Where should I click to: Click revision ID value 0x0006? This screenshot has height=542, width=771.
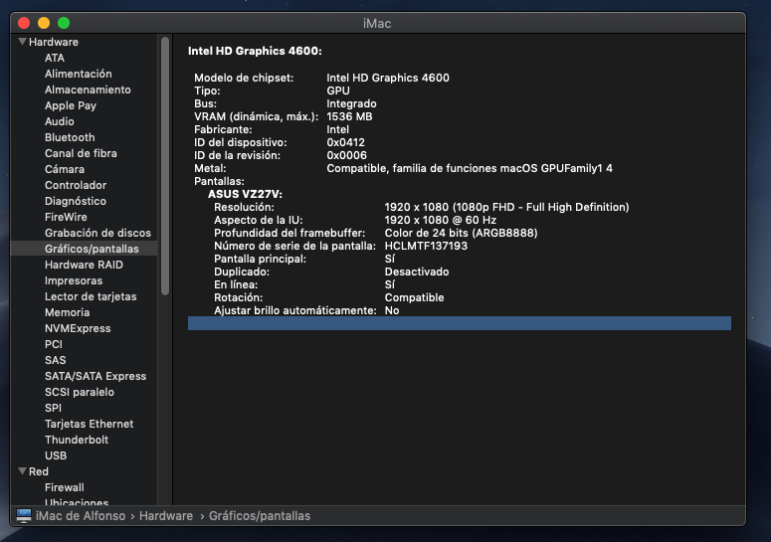tap(346, 155)
